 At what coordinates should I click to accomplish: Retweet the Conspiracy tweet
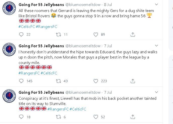point(58,117)
